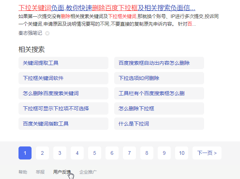240x179 pixels.
Task: Click 下一页 to go to next page
Action: 207,153
